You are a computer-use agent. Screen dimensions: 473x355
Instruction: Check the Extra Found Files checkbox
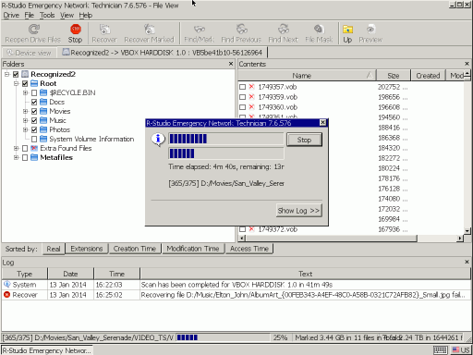pos(25,148)
